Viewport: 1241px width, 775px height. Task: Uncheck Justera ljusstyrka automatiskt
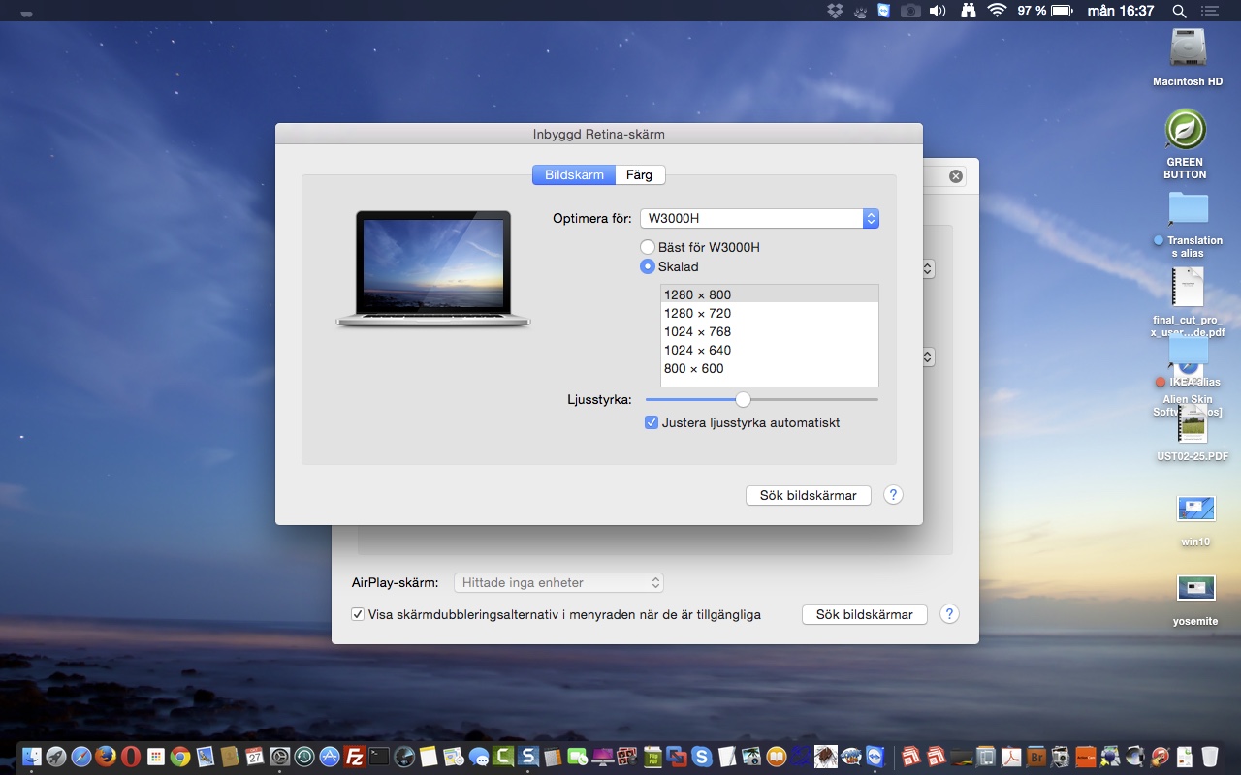pyautogui.click(x=652, y=422)
